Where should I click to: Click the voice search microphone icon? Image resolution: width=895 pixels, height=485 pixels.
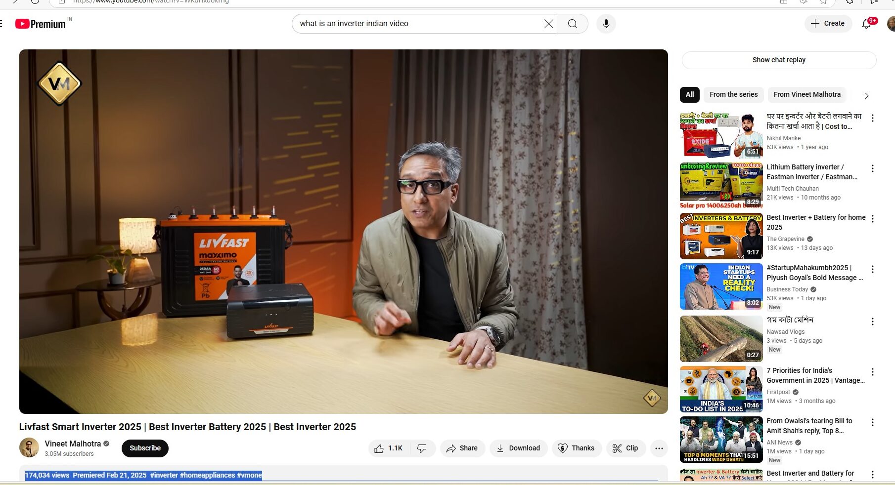606,24
